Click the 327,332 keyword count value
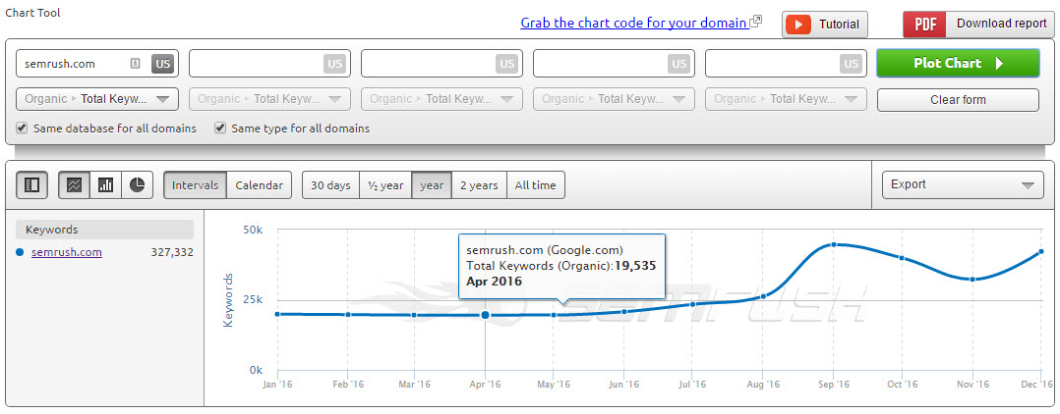Viewport: 1060px width, 414px height. 172,252
